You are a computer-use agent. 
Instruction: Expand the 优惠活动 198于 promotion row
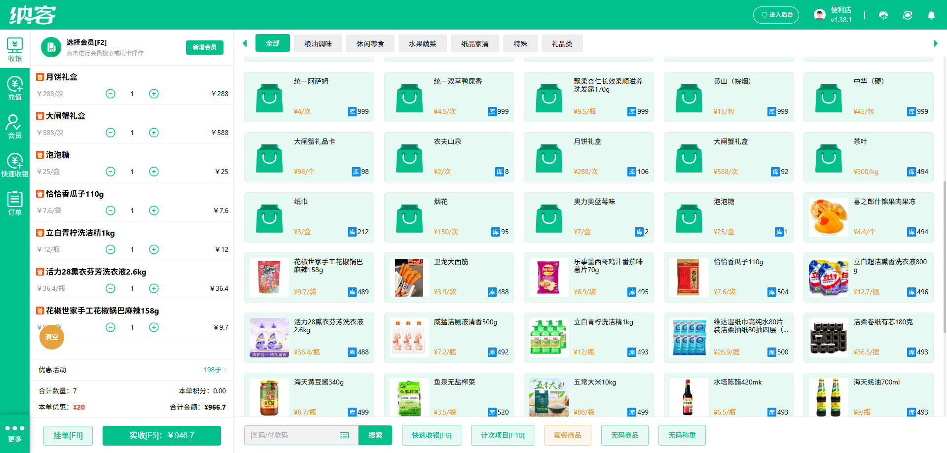132,370
